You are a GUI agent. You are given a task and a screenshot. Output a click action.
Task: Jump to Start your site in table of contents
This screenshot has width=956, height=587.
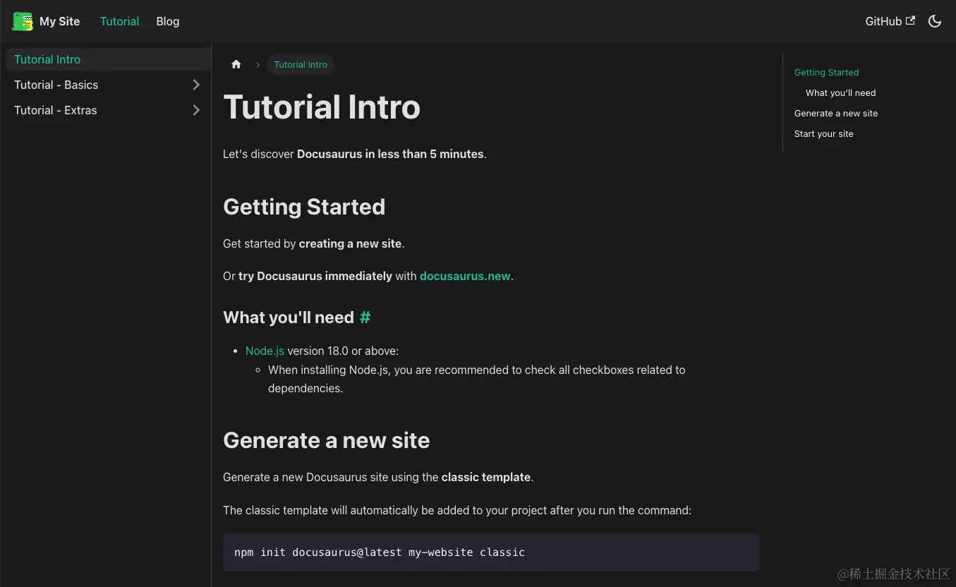(x=823, y=133)
